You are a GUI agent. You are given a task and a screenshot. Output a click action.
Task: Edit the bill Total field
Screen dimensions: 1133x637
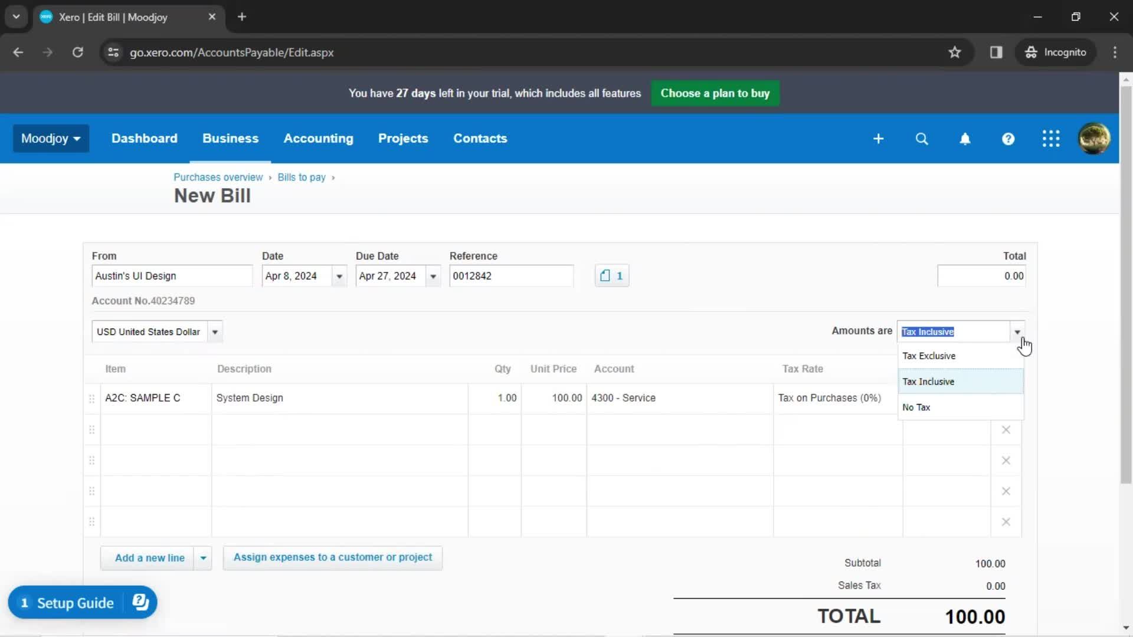[x=981, y=276]
